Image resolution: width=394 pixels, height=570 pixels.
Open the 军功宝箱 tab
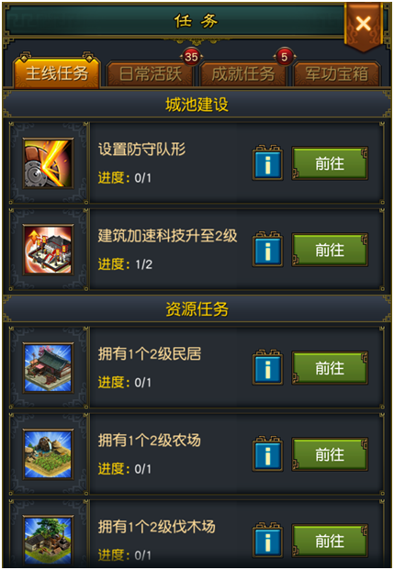coord(336,73)
